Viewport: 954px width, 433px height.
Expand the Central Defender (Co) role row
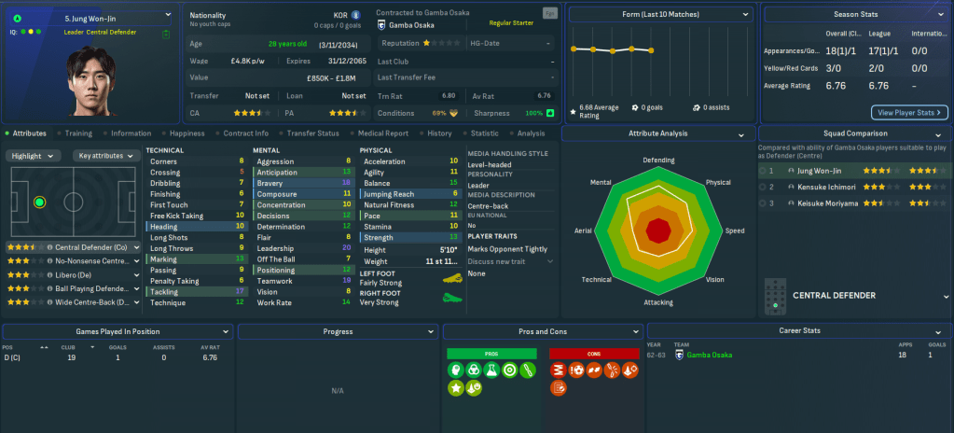click(x=136, y=248)
